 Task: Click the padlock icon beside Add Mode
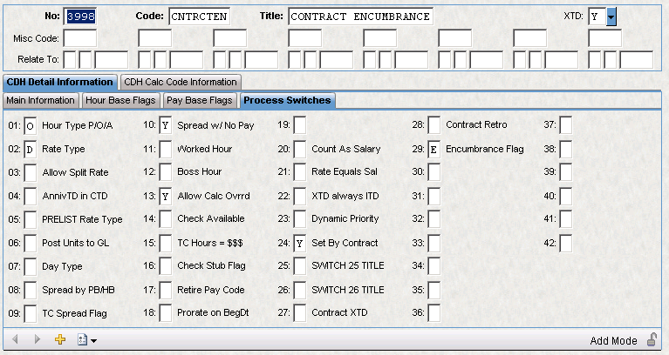click(x=651, y=340)
